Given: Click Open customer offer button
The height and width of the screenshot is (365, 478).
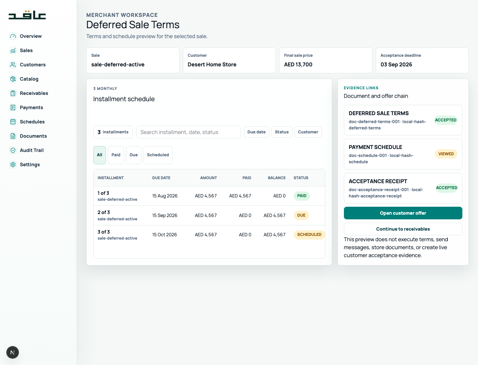Looking at the screenshot, I should click(x=403, y=213).
